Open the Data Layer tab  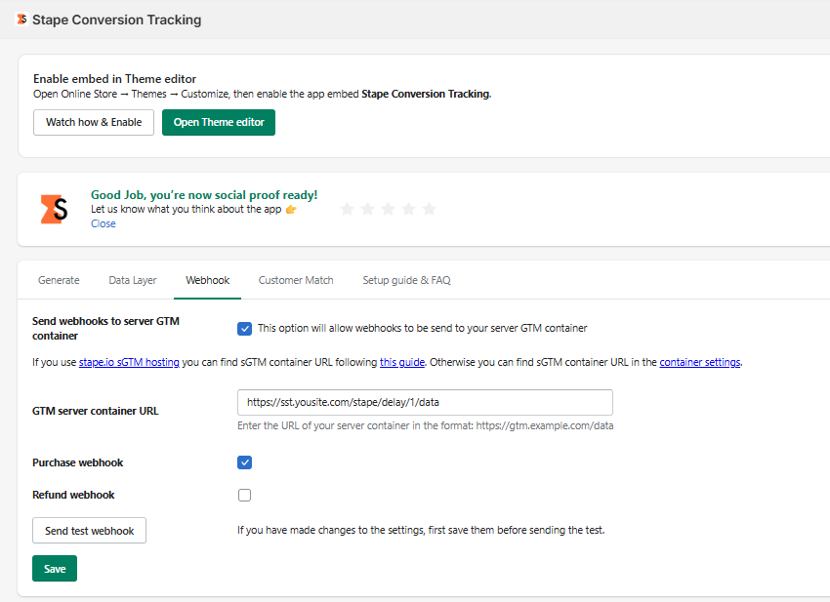(133, 280)
